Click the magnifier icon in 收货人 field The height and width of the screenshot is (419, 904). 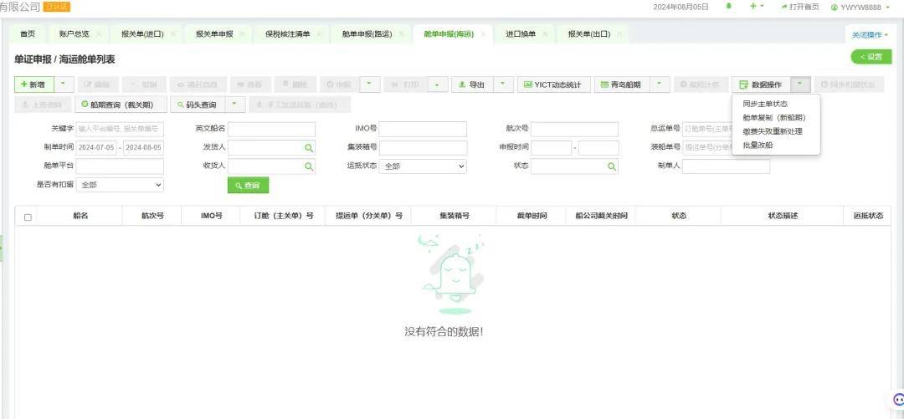pyautogui.click(x=309, y=166)
